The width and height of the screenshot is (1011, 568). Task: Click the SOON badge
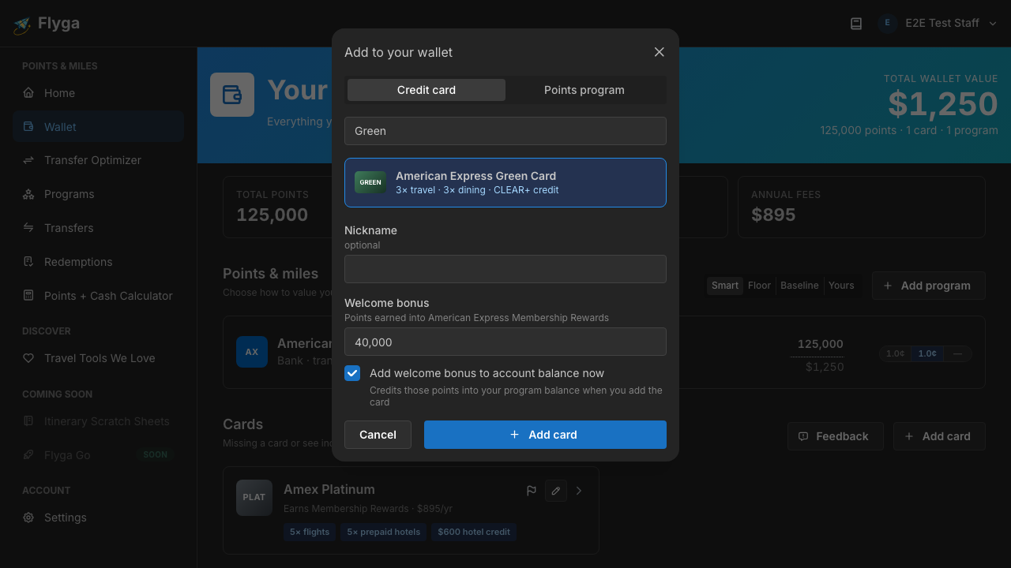(155, 454)
